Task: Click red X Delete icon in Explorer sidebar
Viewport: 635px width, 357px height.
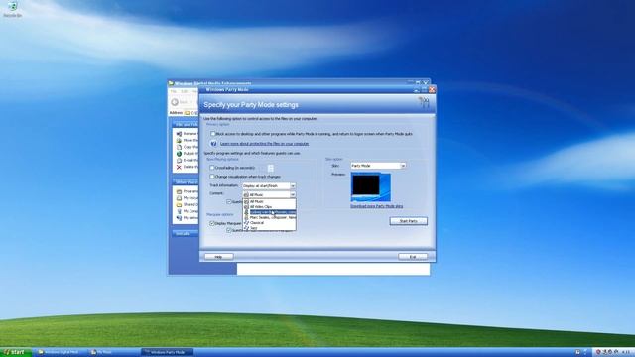Action: [x=179, y=167]
